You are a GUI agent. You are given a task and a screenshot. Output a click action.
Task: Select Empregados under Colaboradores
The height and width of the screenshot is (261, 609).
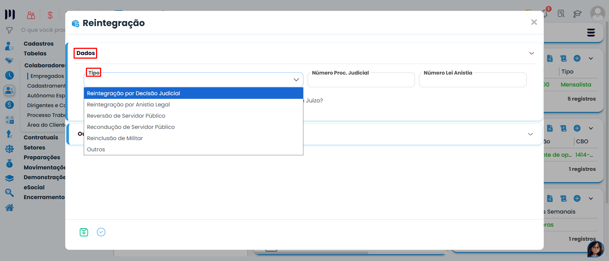coord(47,76)
